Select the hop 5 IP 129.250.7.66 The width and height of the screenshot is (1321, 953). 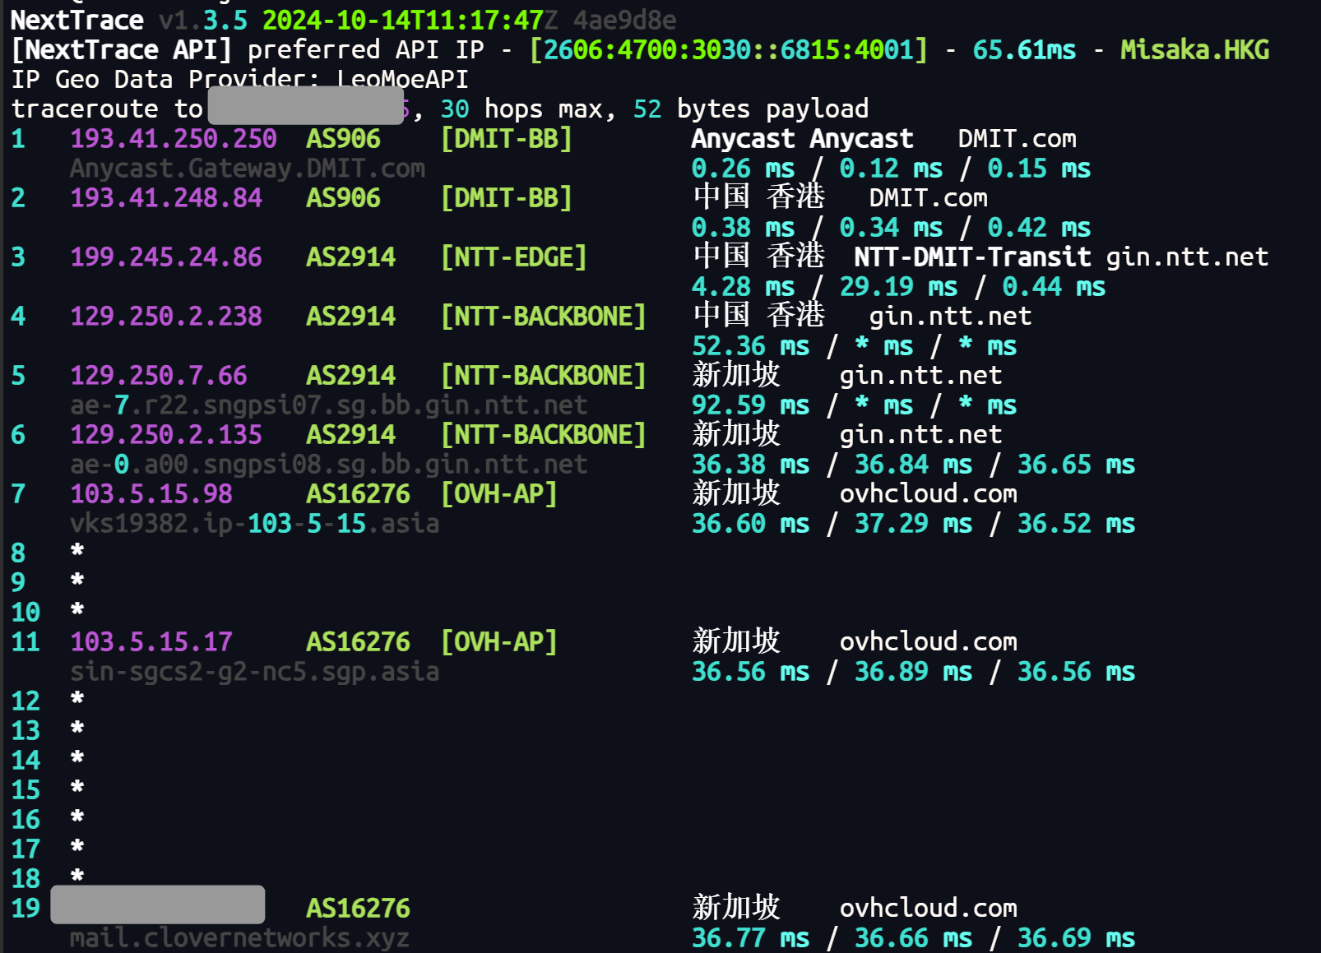coord(159,376)
